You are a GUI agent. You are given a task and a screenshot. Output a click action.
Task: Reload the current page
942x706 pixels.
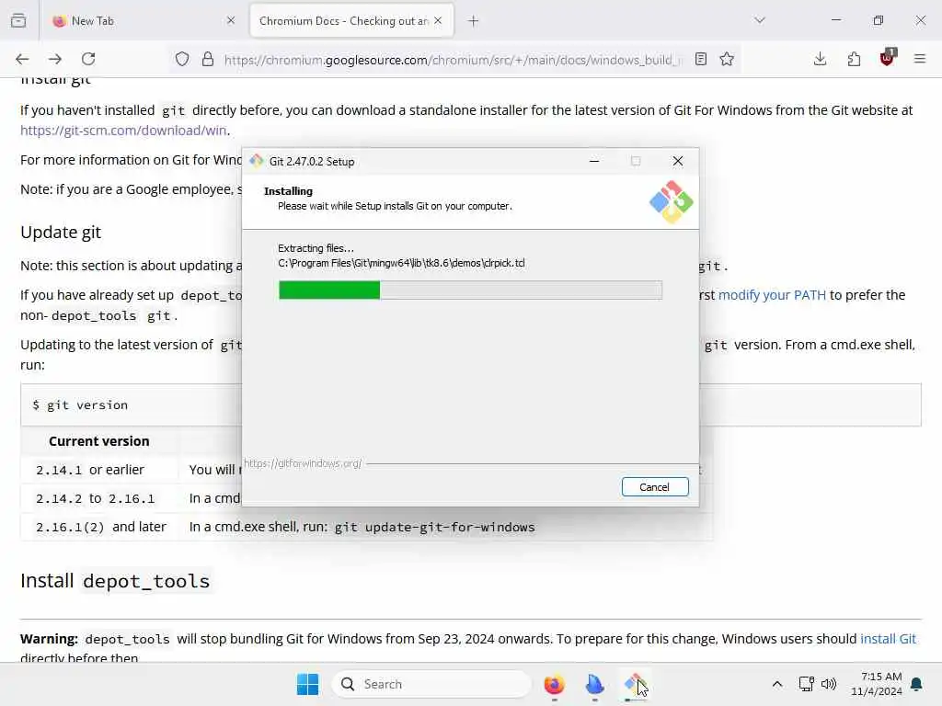point(88,59)
